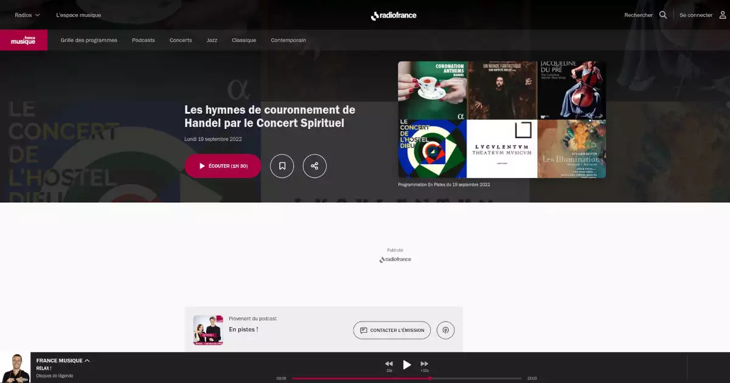Expand France Musique player chevron
This screenshot has width=730, height=383.
[87, 361]
